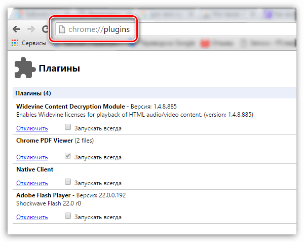
Task: Check 'Запускать всегда' for Adobe Flash Player
Action: point(68,216)
